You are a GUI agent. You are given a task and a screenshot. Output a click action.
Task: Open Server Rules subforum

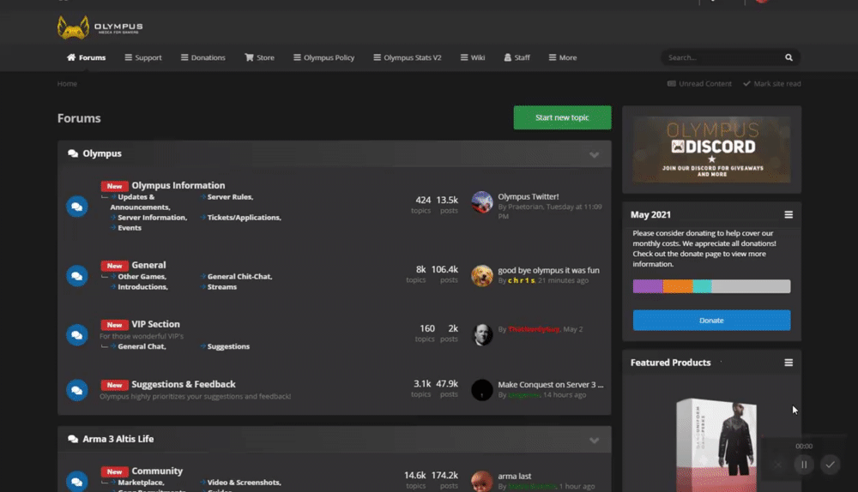pos(230,197)
